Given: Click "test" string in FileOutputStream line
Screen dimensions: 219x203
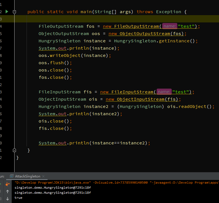Looking at the screenshot, I should coord(186,26).
